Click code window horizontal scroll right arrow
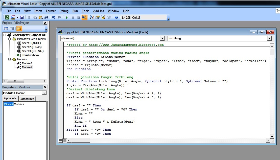This screenshot has height=160, width=280. [268, 141]
